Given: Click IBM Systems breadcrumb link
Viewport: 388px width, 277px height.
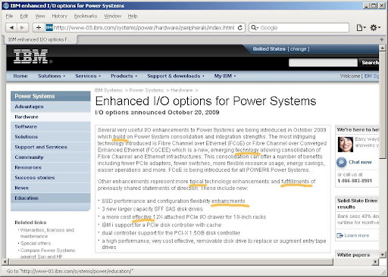Looking at the screenshot, I should pyautogui.click(x=108, y=90).
